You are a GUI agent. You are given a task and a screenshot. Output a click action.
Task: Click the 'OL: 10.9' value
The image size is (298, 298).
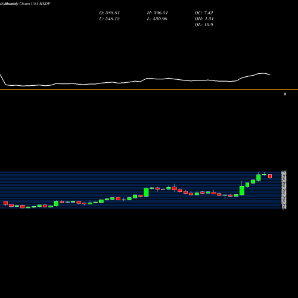click(204, 25)
